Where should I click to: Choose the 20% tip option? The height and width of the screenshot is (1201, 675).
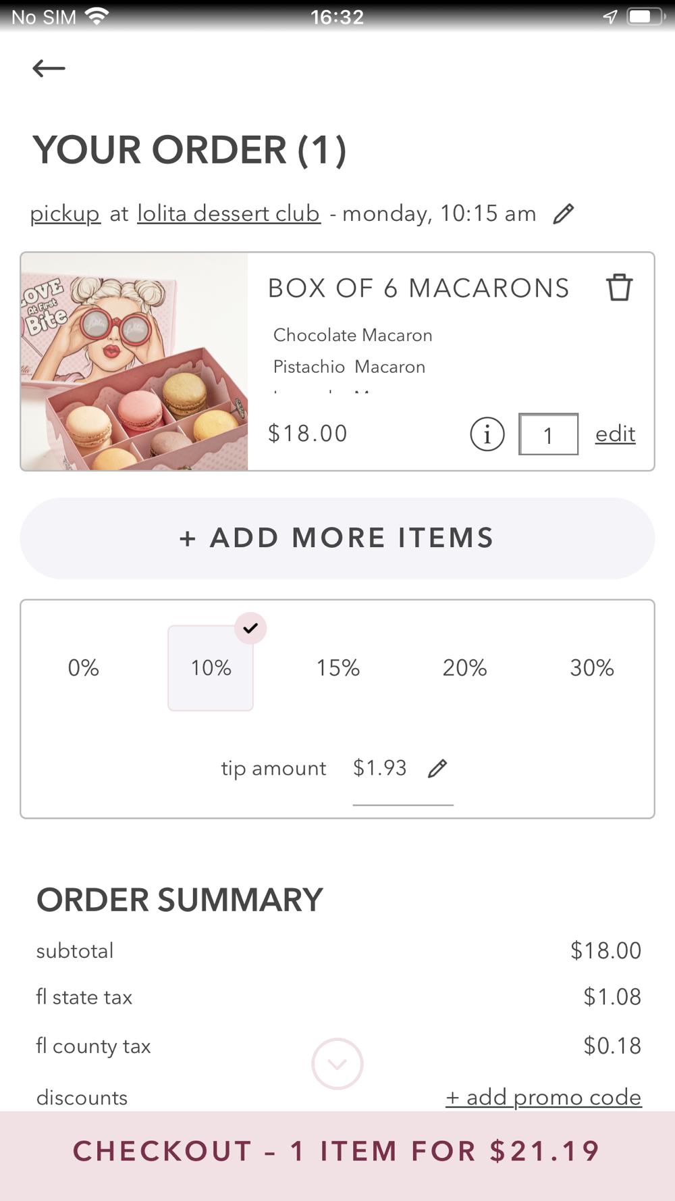point(464,668)
